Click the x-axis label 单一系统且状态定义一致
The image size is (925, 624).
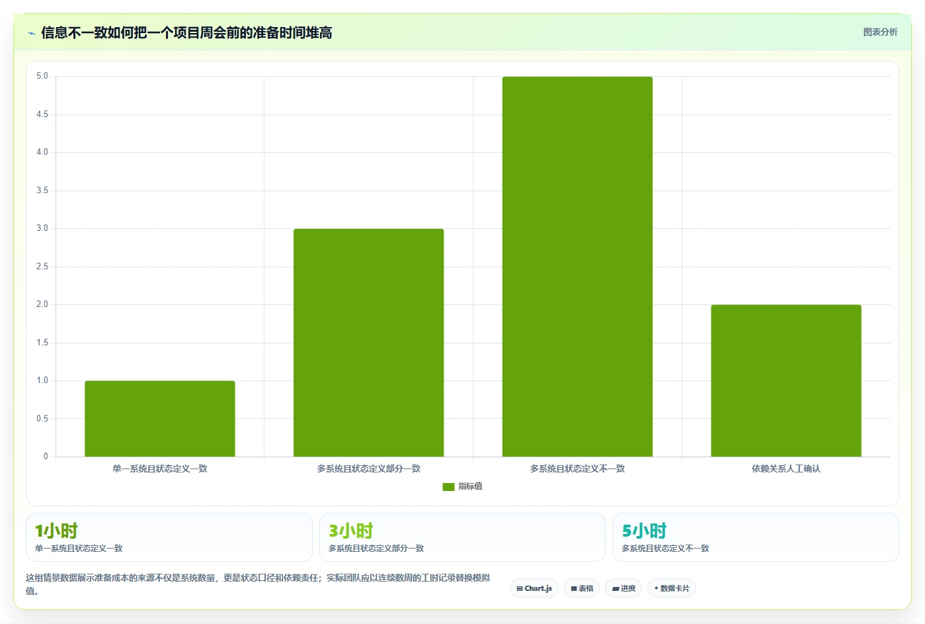click(x=160, y=468)
